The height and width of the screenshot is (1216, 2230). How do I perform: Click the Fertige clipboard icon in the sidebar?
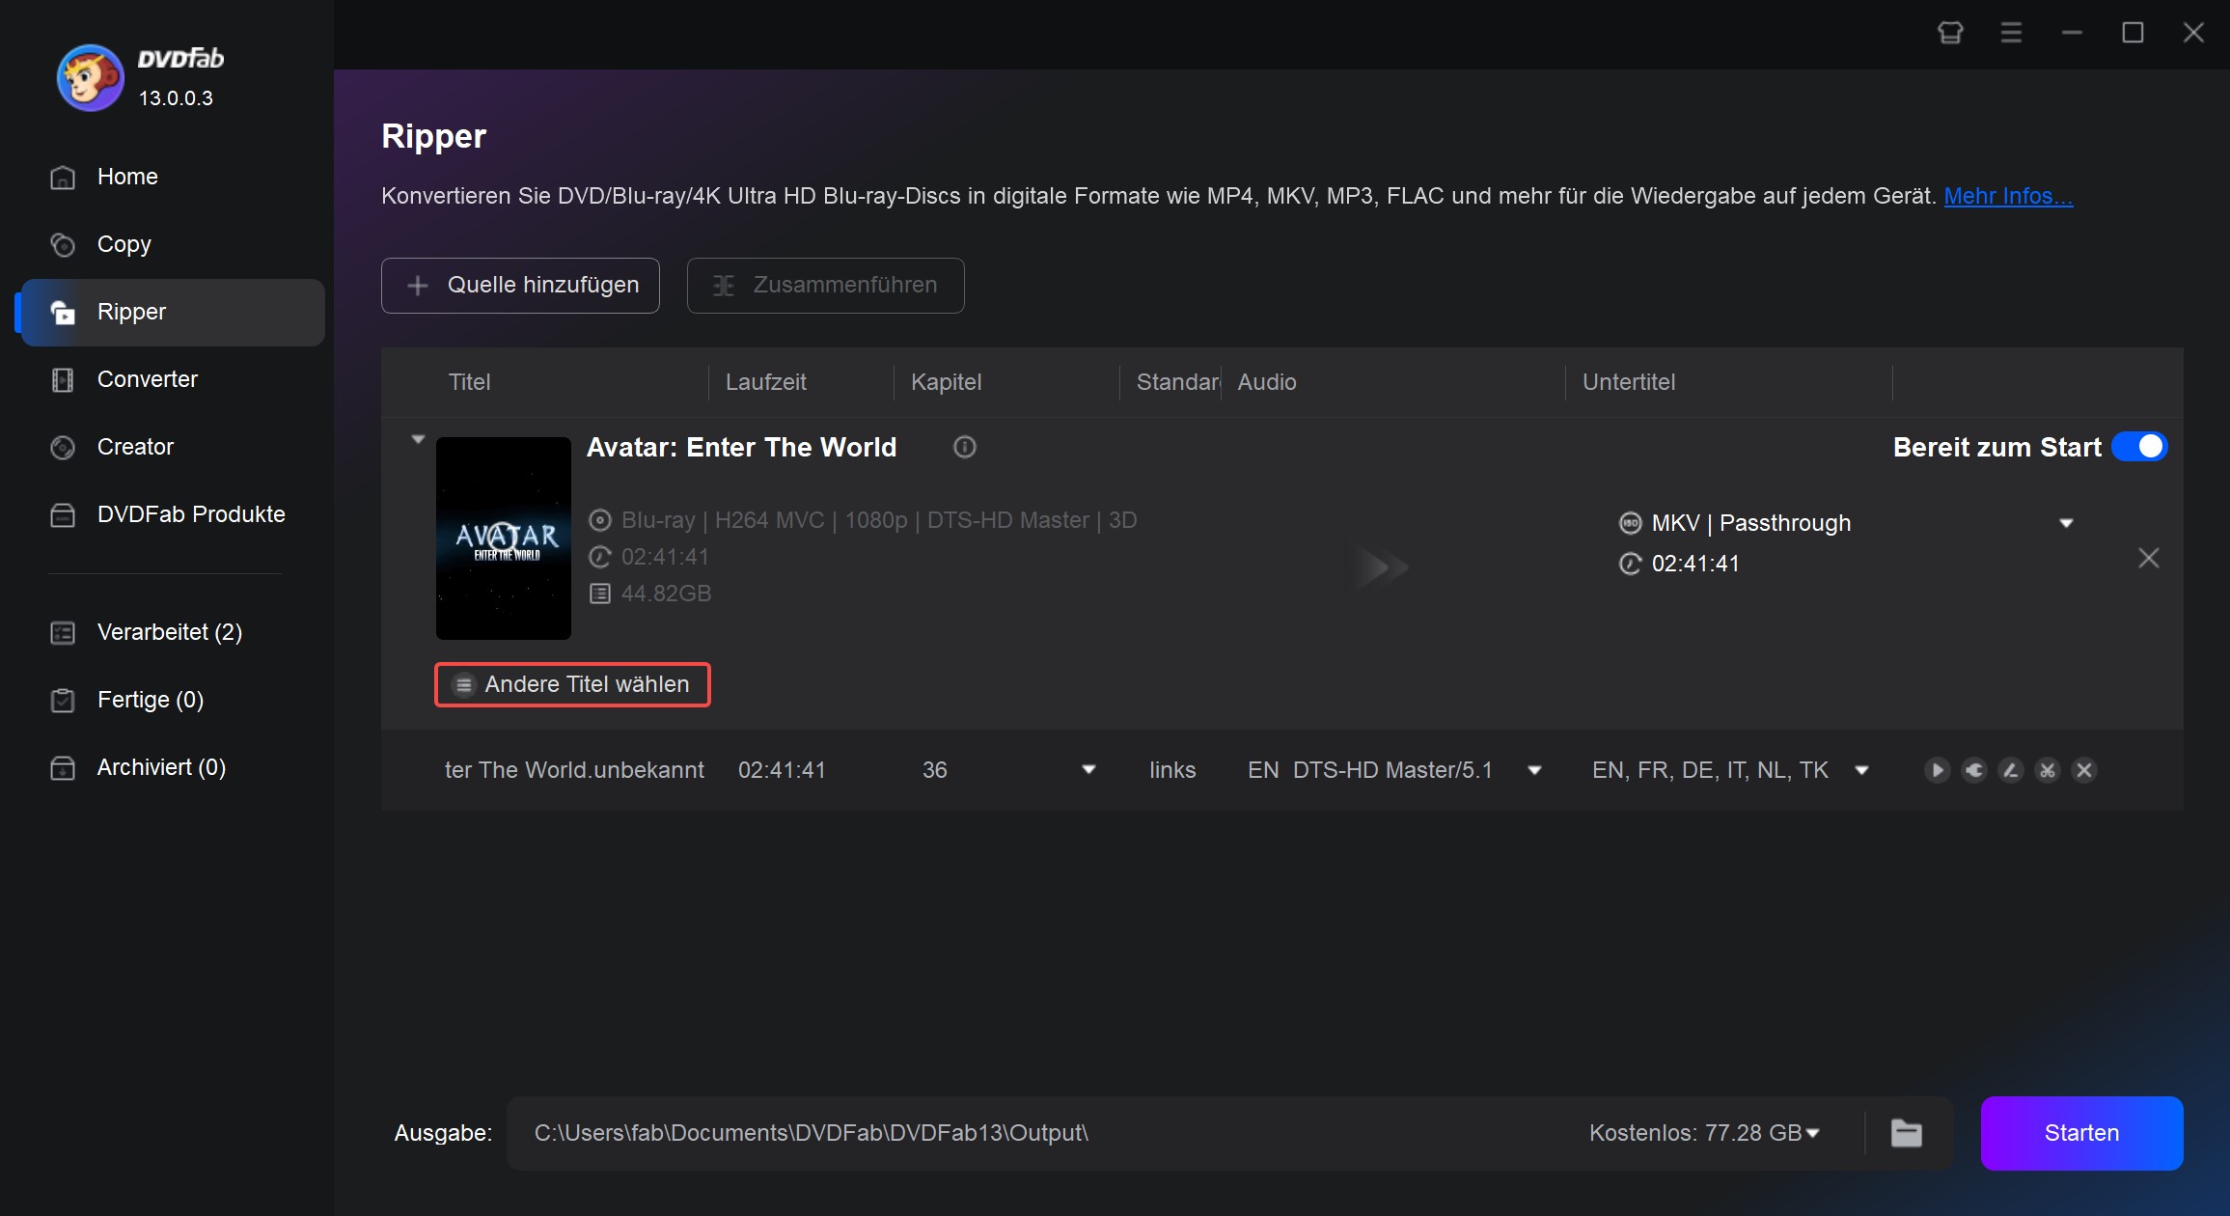point(63,701)
